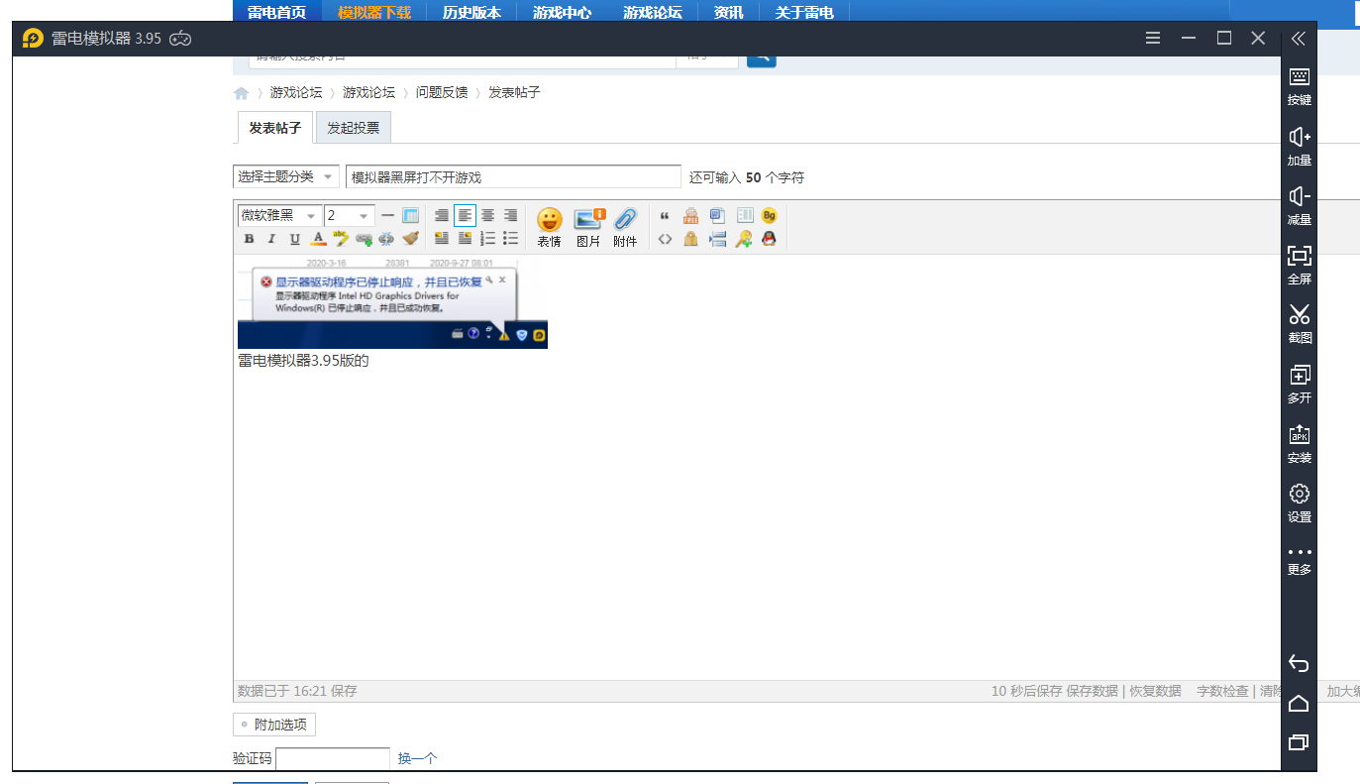Click the 附加选项 button
Image resolution: width=1360 pixels, height=784 pixels.
point(274,725)
